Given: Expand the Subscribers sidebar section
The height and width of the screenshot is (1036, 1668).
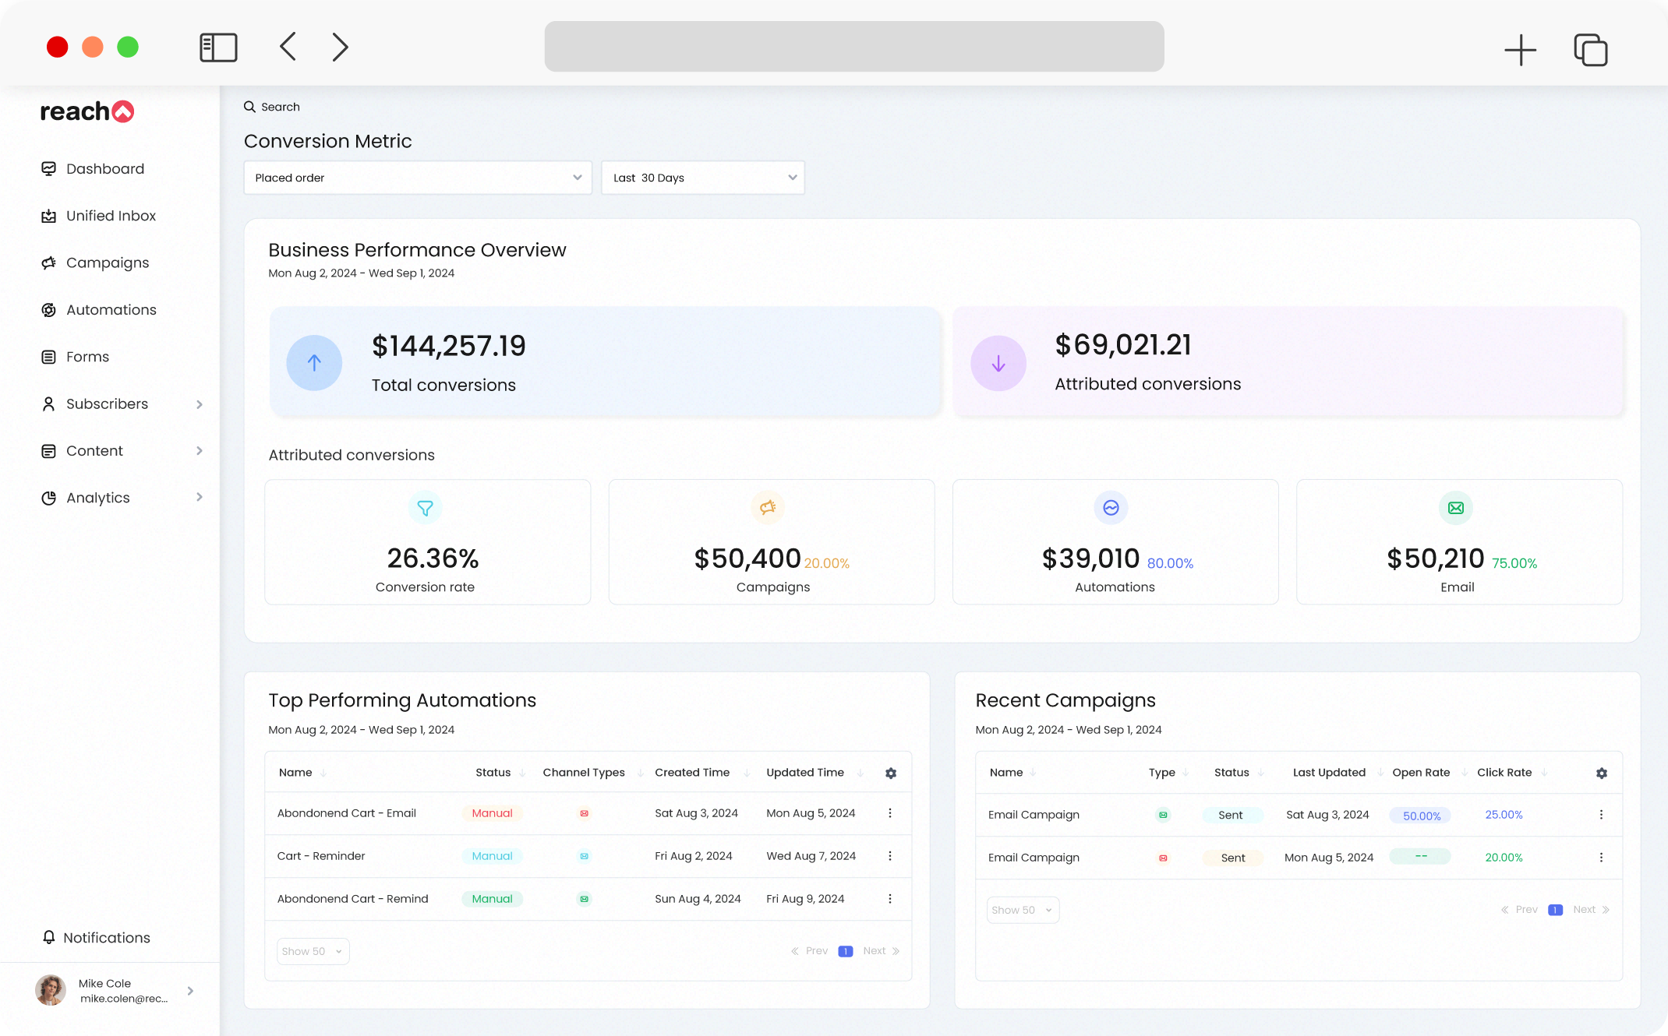Looking at the screenshot, I should click(200, 404).
